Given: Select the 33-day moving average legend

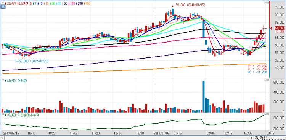Looking at the screenshot, I should 59,3.
